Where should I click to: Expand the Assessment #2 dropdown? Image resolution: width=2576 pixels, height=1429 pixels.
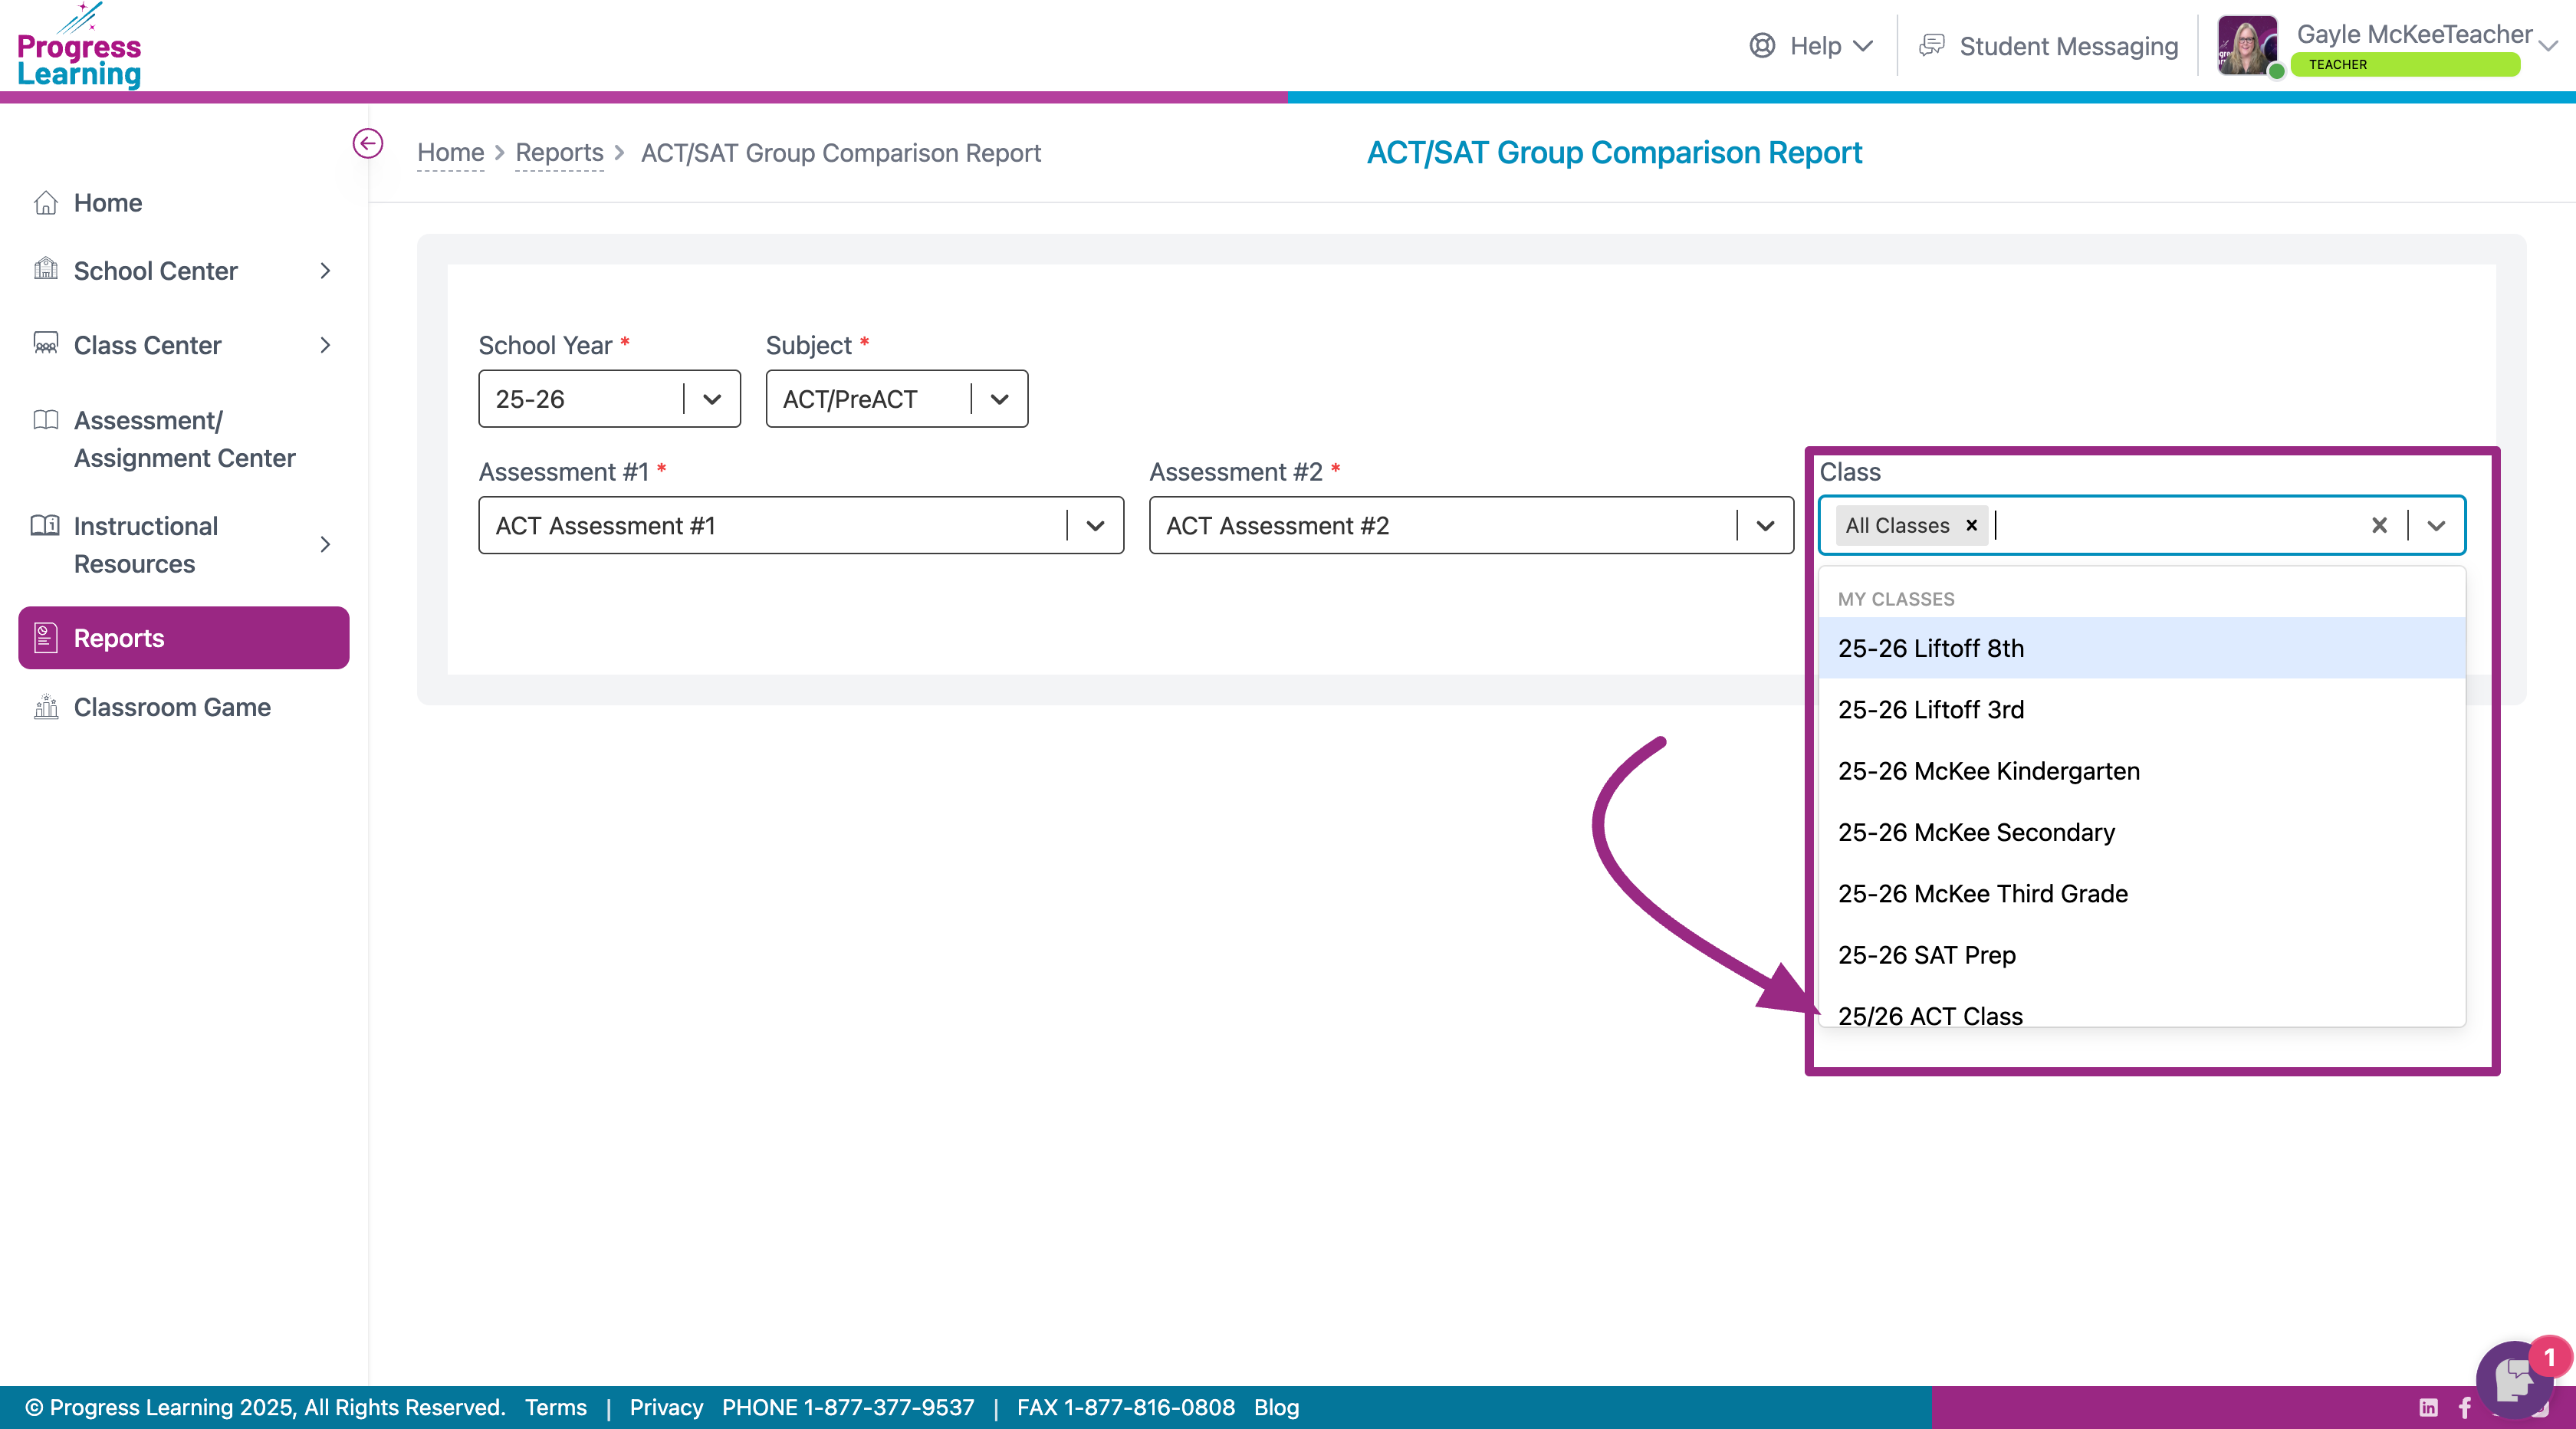(1764, 525)
